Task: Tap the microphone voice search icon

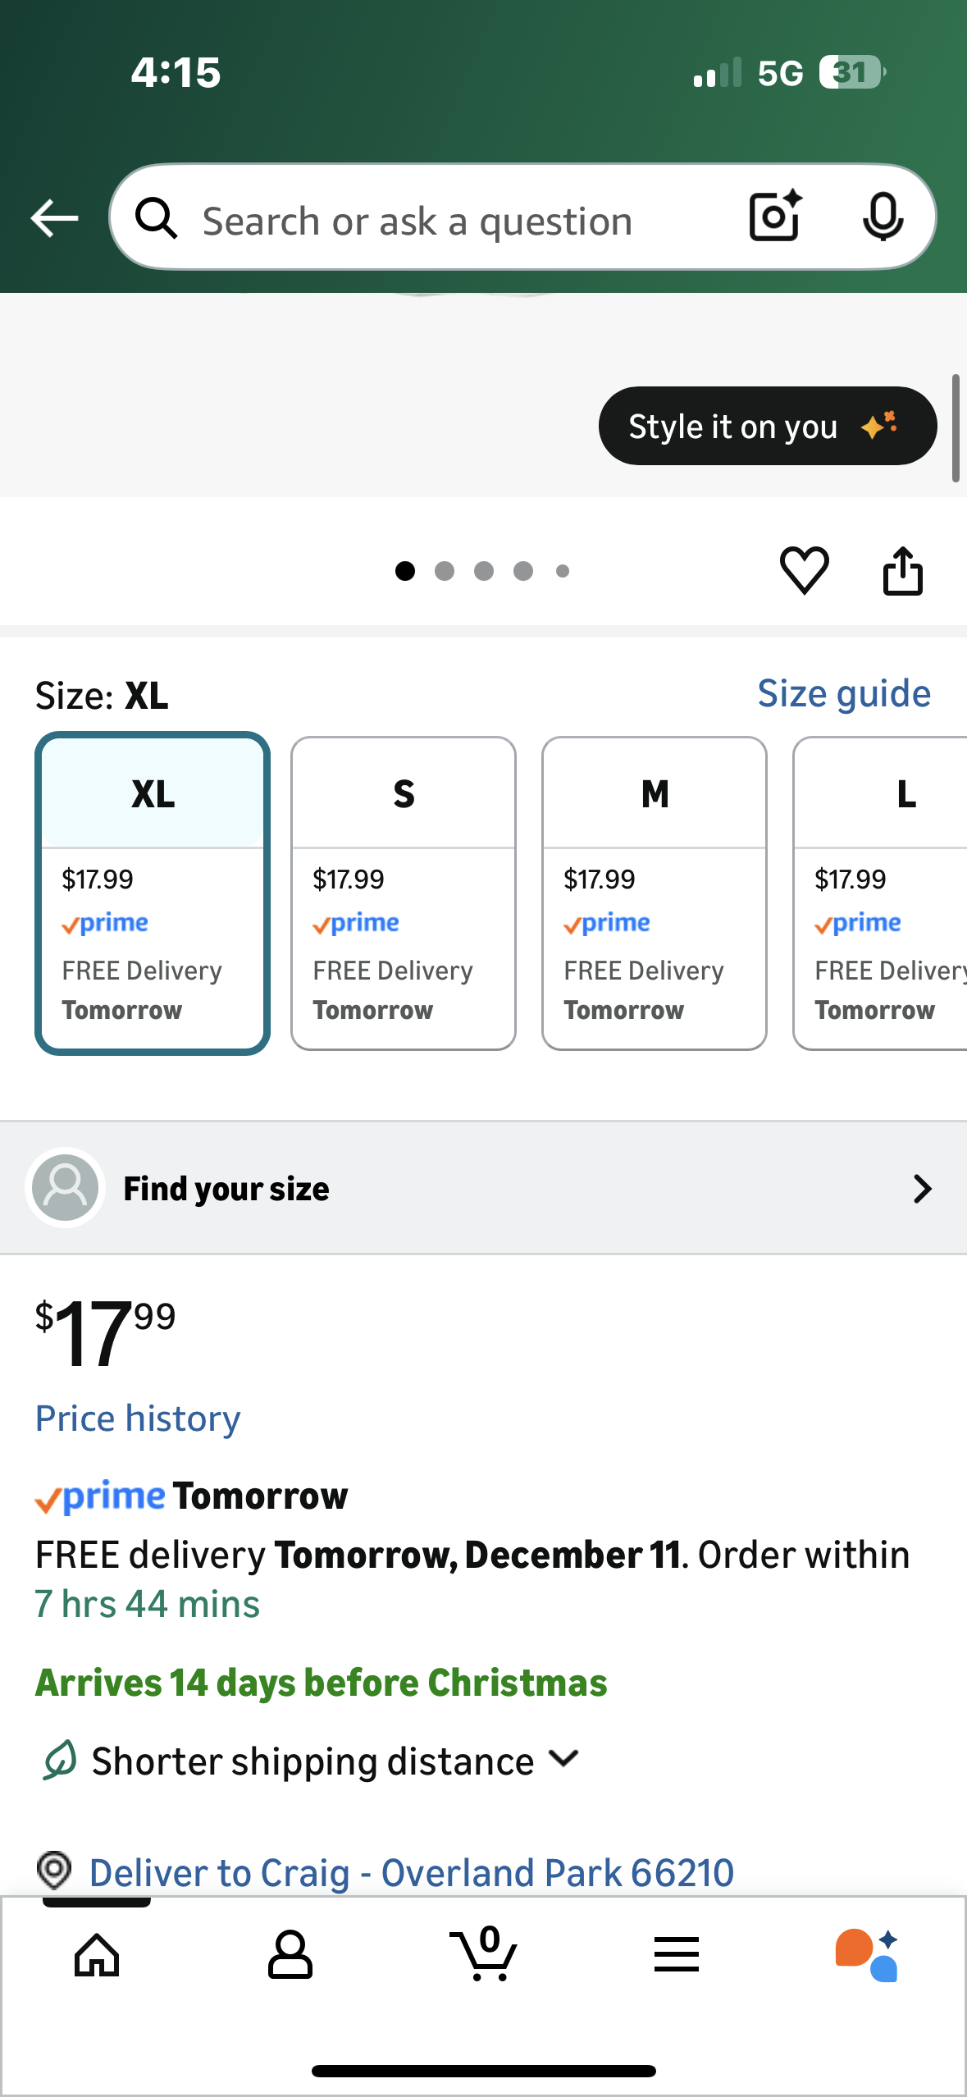Action: coord(883,217)
